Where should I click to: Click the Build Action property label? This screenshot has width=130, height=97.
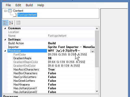click(x=16, y=43)
